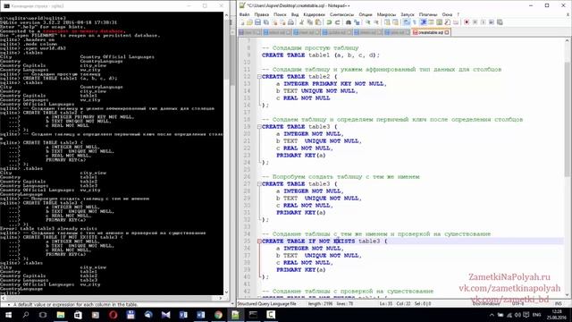The height and width of the screenshot is (322, 572).
Task: Click the command prompt vertical scrollbar
Action: [x=226, y=153]
